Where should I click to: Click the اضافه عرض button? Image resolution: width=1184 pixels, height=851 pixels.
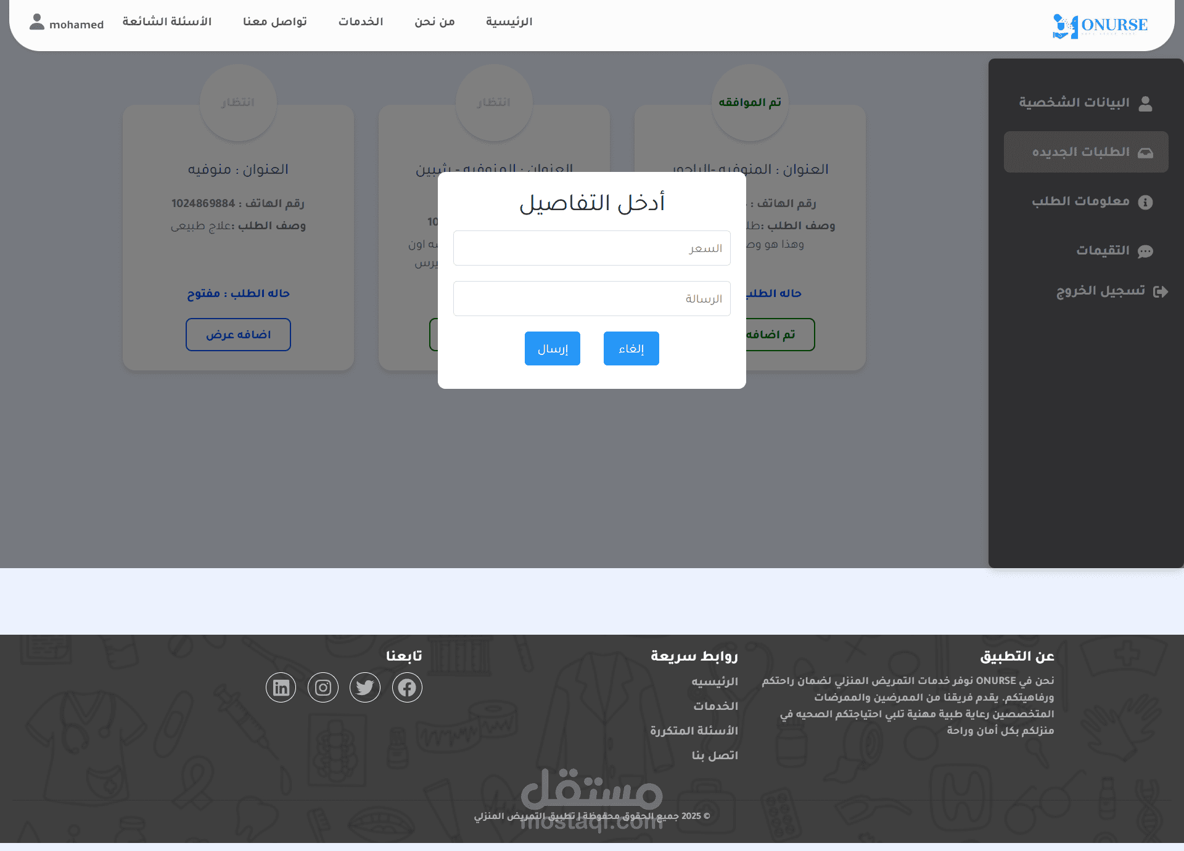click(x=238, y=335)
